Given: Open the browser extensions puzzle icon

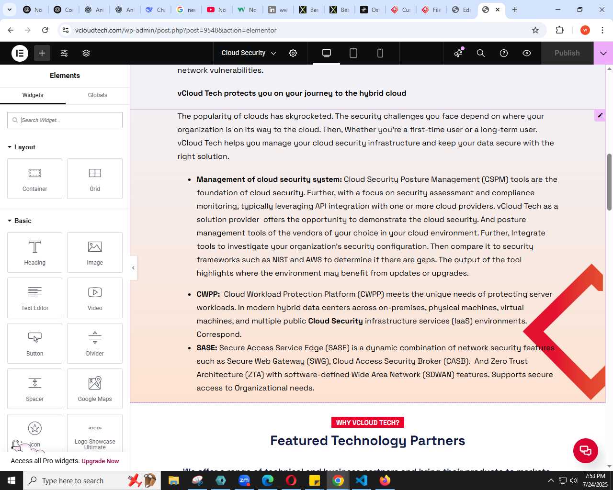Looking at the screenshot, I should coord(559,30).
